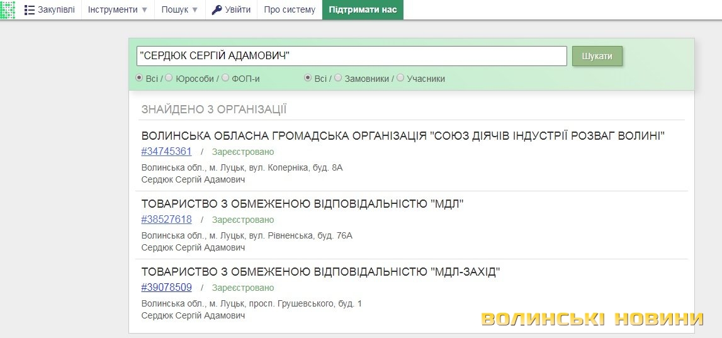The height and width of the screenshot is (338, 722).
Task: Open organization code link #38527618
Action: coord(166,220)
